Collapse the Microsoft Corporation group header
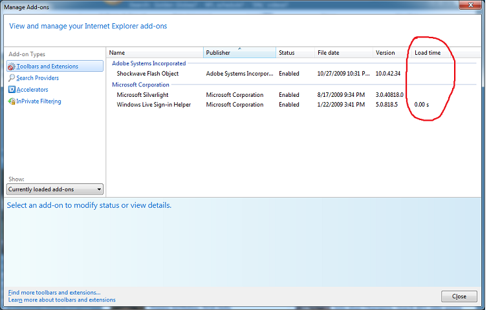Screen dimensions: 489x310 [140, 85]
